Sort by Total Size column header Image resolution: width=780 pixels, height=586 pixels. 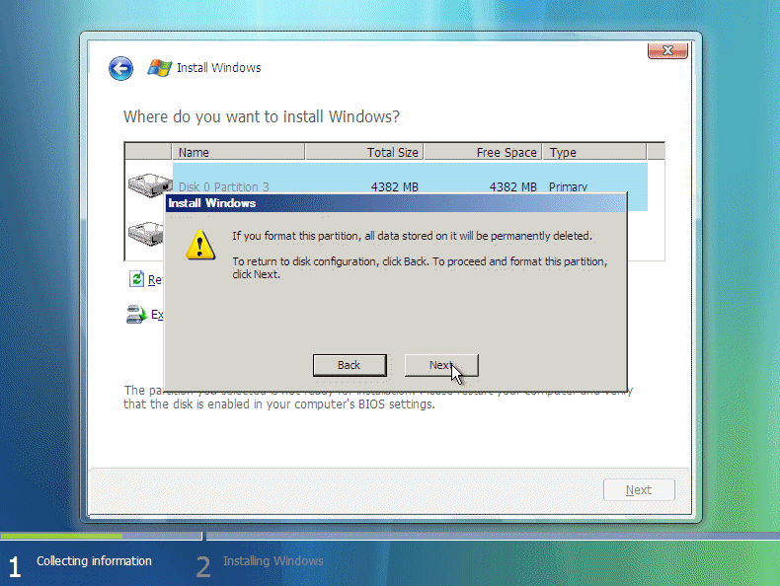363,152
